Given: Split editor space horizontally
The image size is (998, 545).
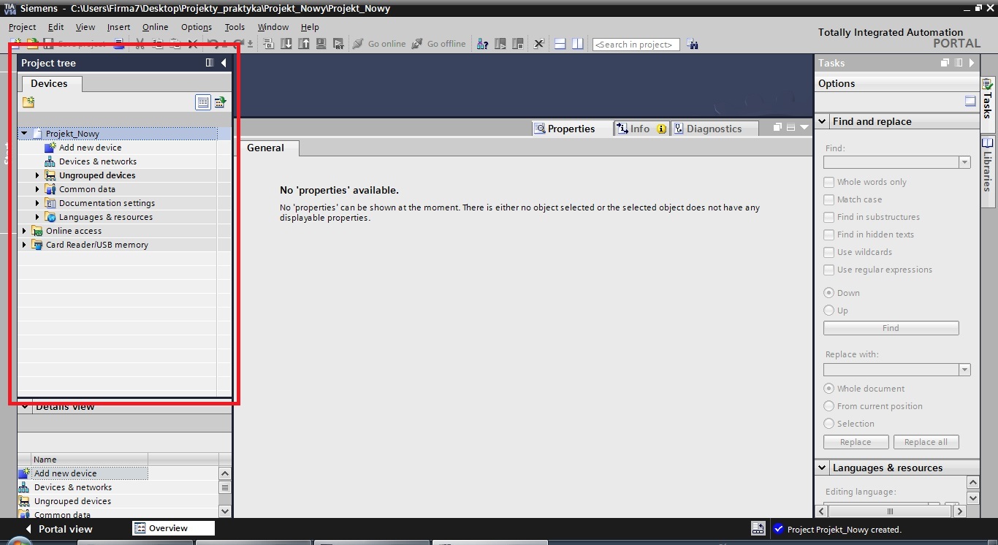Looking at the screenshot, I should point(560,44).
